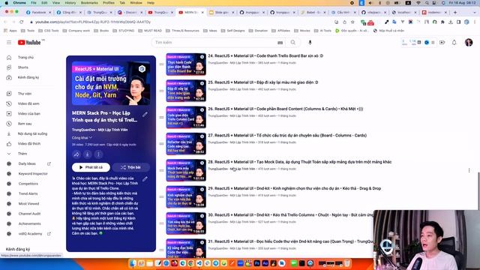This screenshot has height=270, width=480.
Task: Open the on-screen keyboard in search box
Action: coord(280,43)
